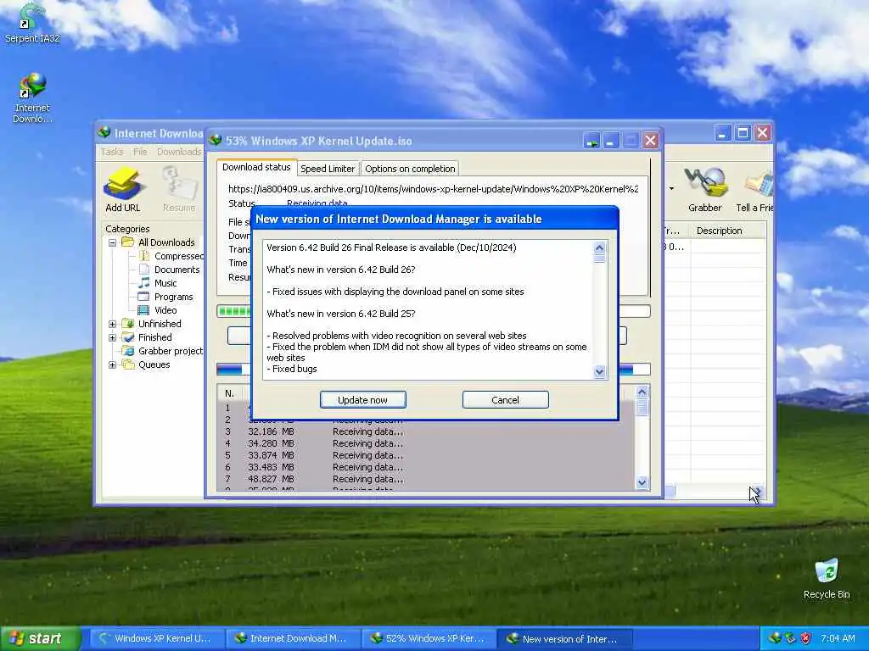Click the download URL text in status tab

433,189
